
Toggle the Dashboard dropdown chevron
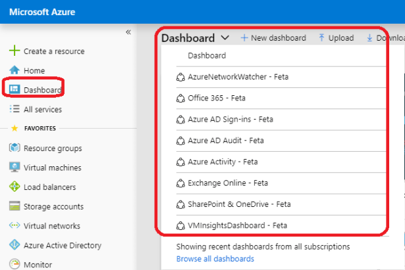point(225,38)
